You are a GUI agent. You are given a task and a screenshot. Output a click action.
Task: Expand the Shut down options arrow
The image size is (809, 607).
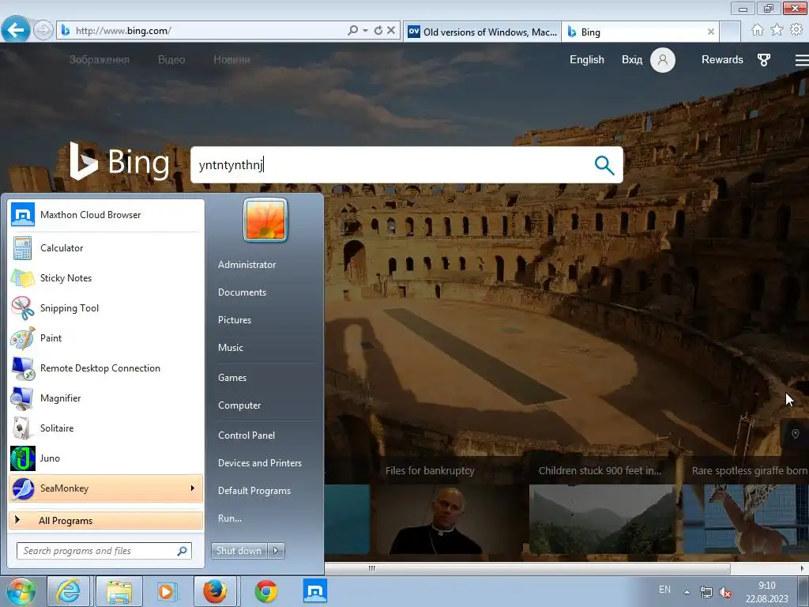coord(276,551)
